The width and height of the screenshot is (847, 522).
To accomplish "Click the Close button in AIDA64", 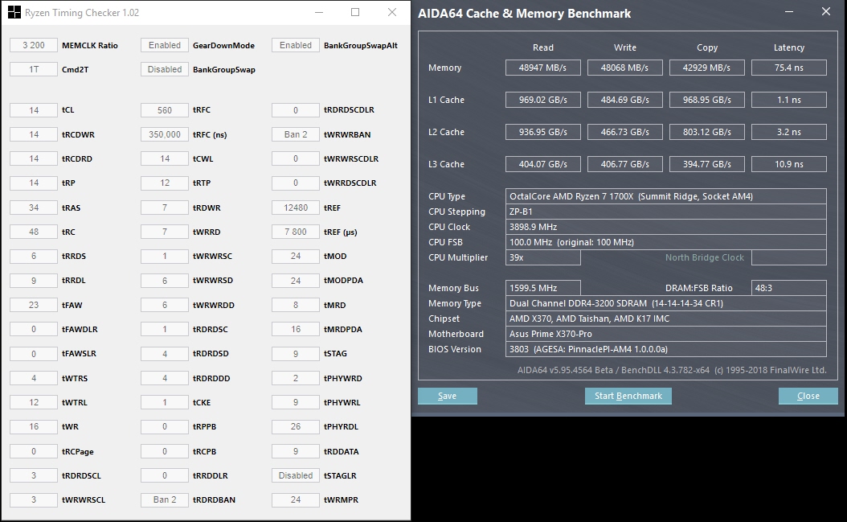I will [808, 396].
